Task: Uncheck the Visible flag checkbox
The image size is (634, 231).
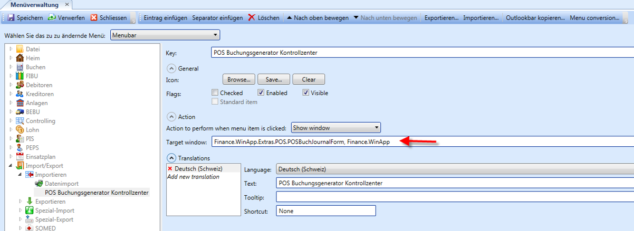Action: pyautogui.click(x=305, y=93)
